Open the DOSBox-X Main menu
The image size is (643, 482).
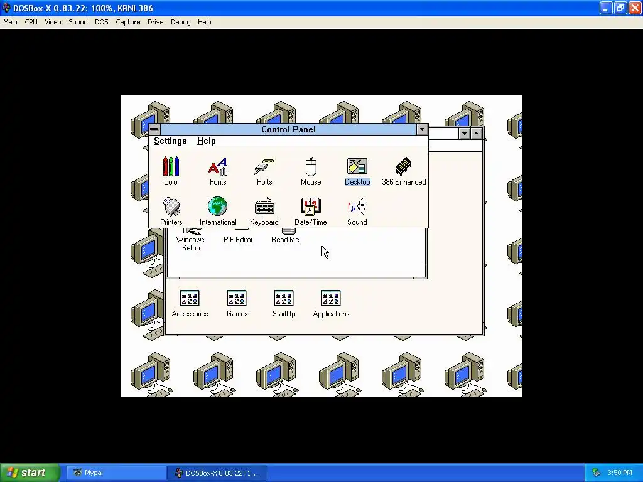click(10, 22)
